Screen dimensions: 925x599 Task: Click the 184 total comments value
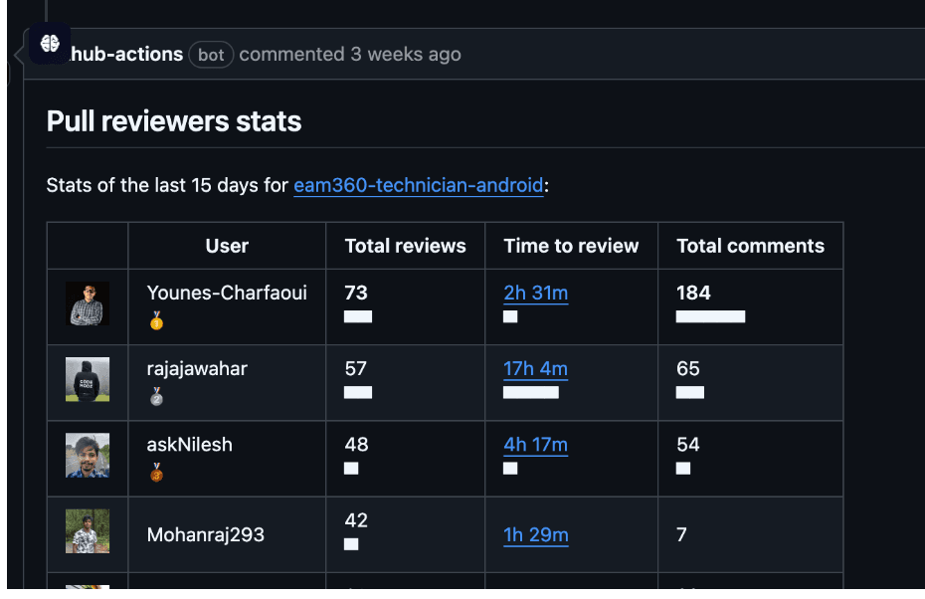coord(693,293)
